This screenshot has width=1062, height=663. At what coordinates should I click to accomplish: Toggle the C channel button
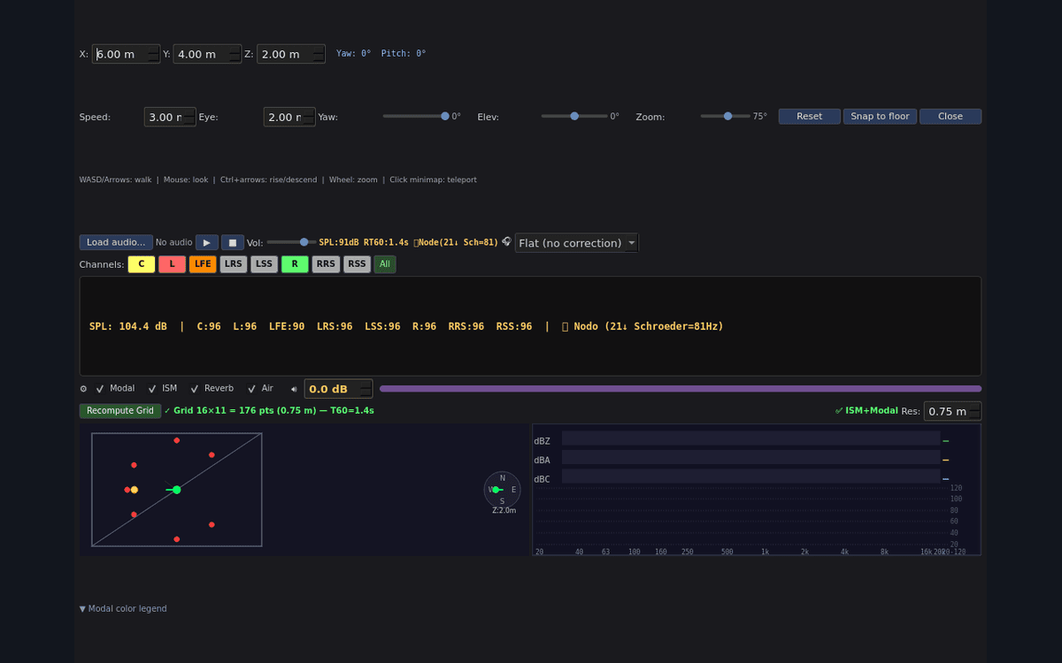coord(142,264)
